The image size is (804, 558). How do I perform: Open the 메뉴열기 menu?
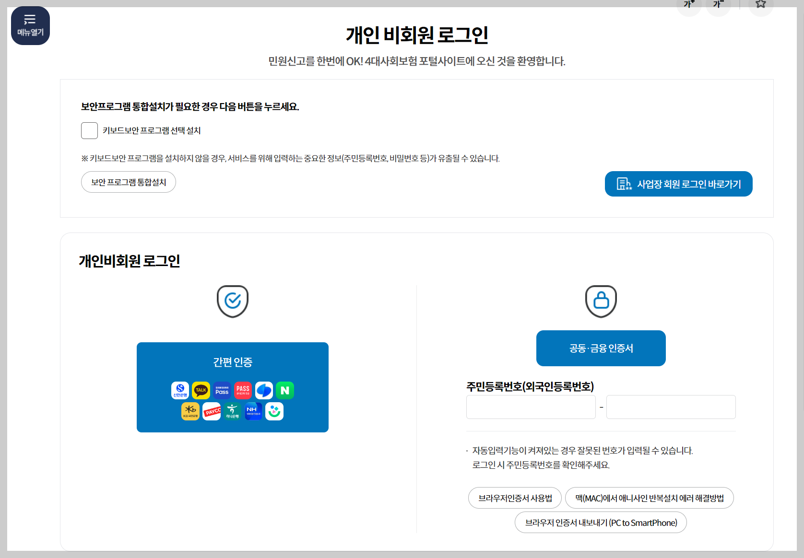[30, 25]
